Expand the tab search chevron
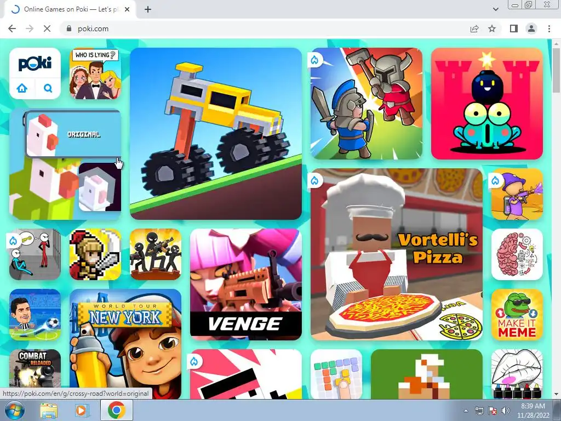Screen dimensions: 561x421 [495, 9]
